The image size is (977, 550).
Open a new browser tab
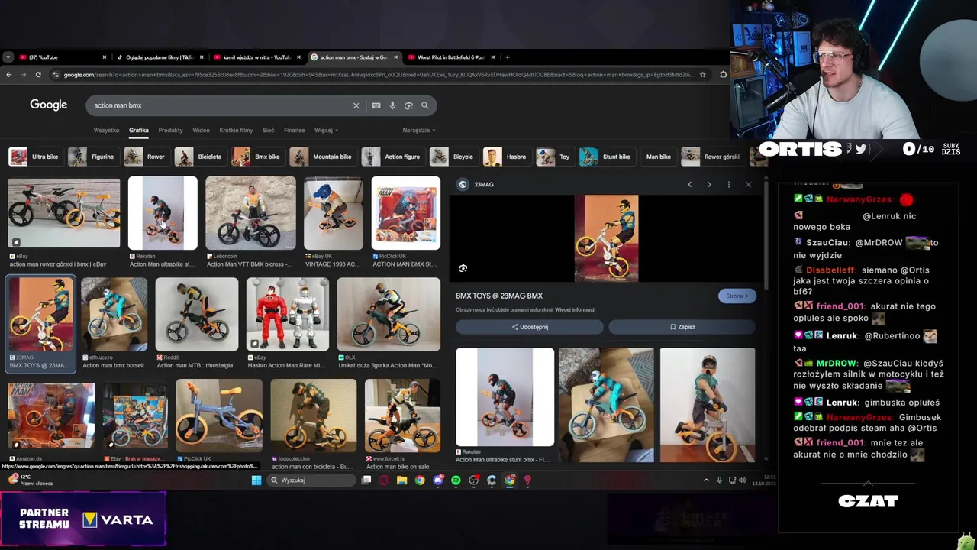coord(508,57)
